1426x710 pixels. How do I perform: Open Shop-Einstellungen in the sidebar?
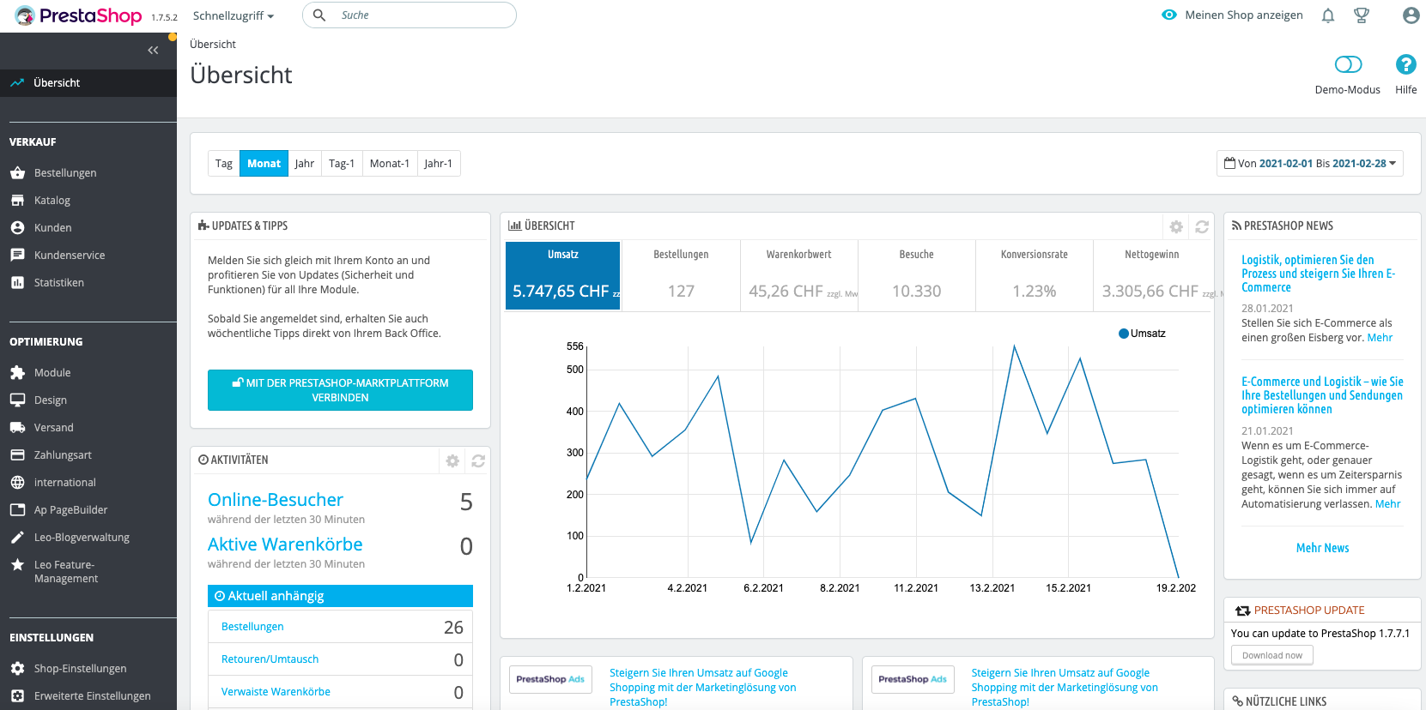click(80, 669)
